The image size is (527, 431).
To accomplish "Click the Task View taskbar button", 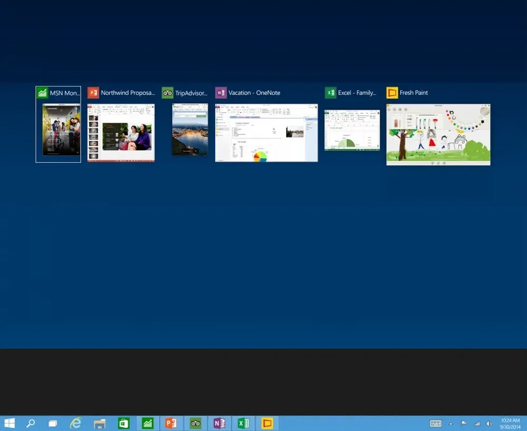I will pos(53,423).
